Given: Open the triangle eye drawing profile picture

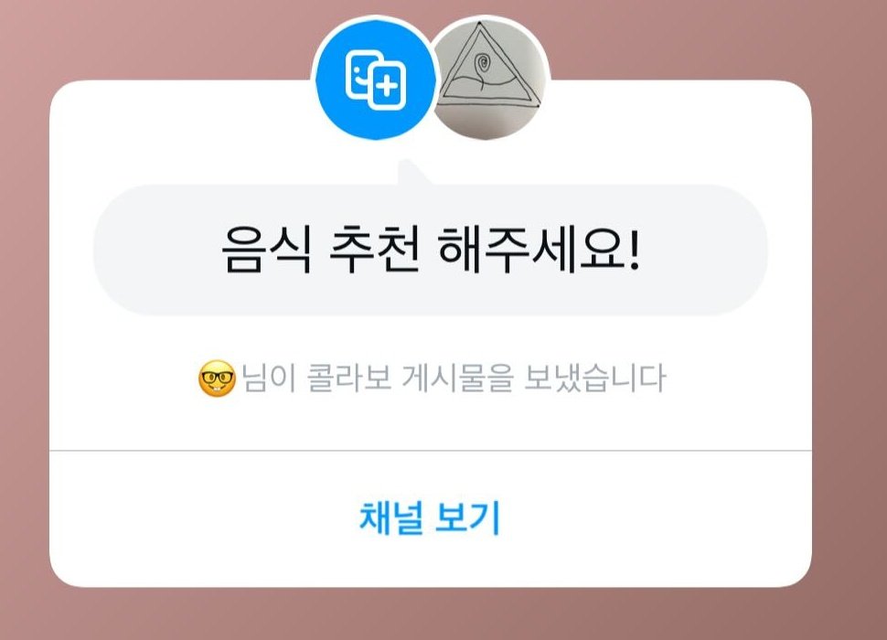Looking at the screenshot, I should click(488, 80).
